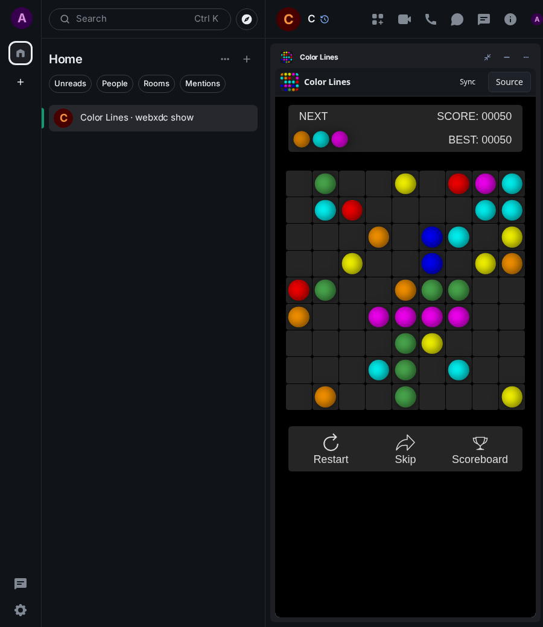Restart the Color Lines game
Viewport: 543px width, 627px height.
tap(331, 449)
